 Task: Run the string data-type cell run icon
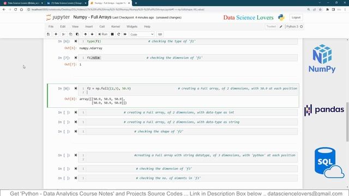pos(76,122)
